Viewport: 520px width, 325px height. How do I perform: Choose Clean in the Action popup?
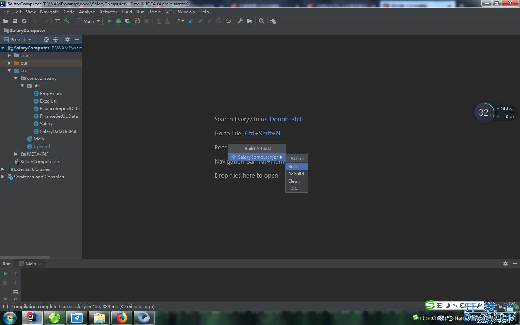[x=296, y=181]
